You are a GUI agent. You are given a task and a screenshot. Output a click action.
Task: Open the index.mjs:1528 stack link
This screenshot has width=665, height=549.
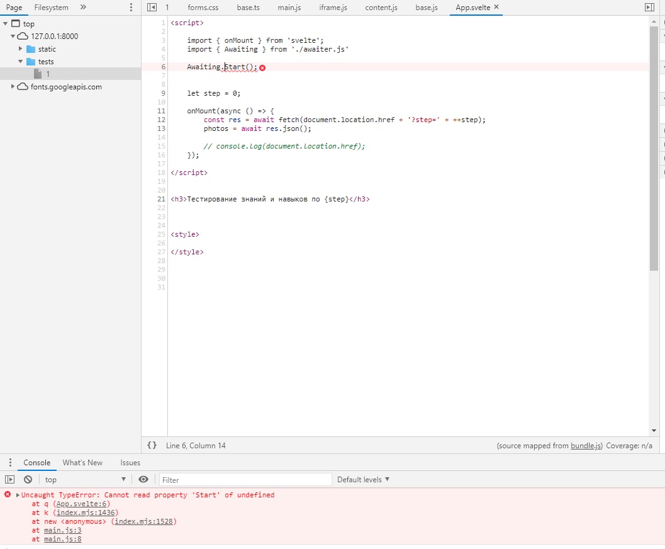pyautogui.click(x=144, y=521)
